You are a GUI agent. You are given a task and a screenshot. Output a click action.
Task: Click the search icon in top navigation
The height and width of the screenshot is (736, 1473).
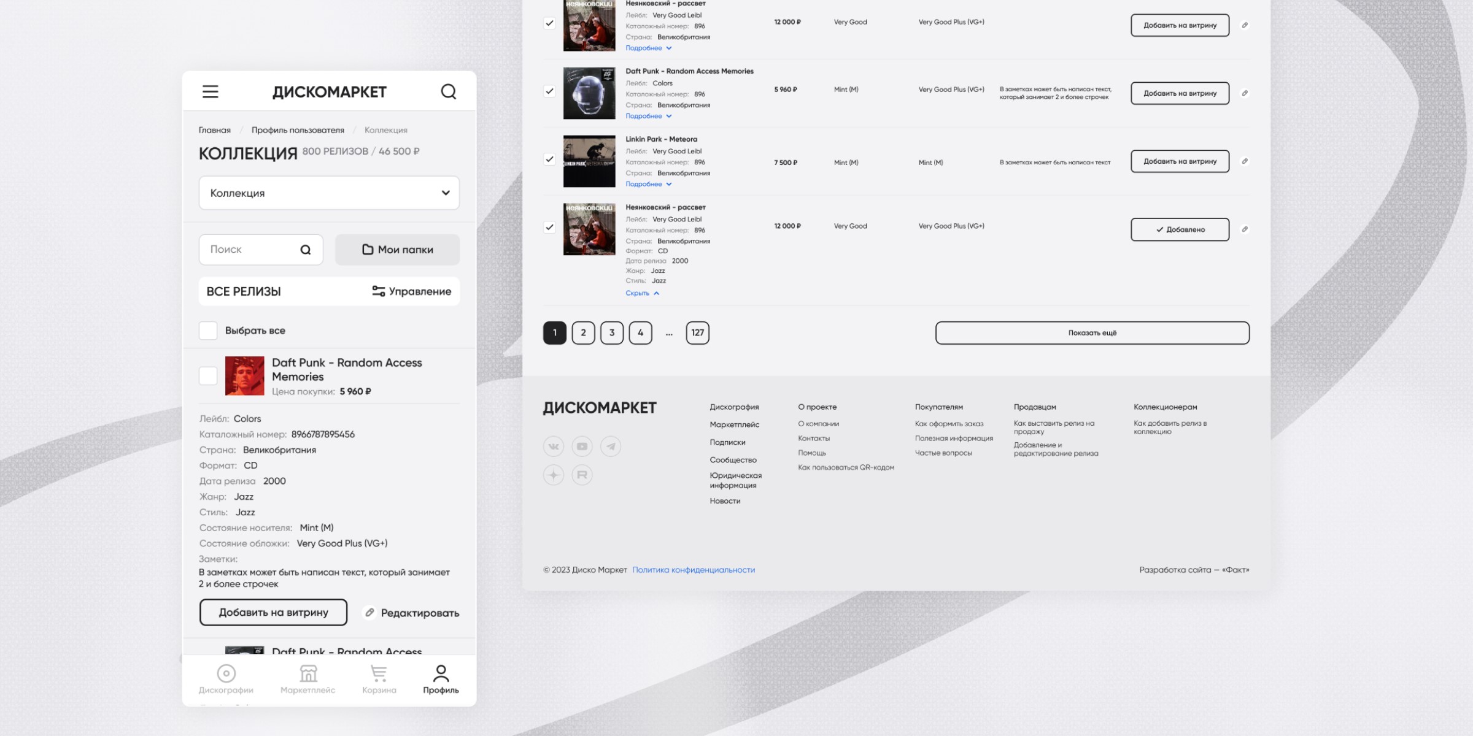point(449,91)
